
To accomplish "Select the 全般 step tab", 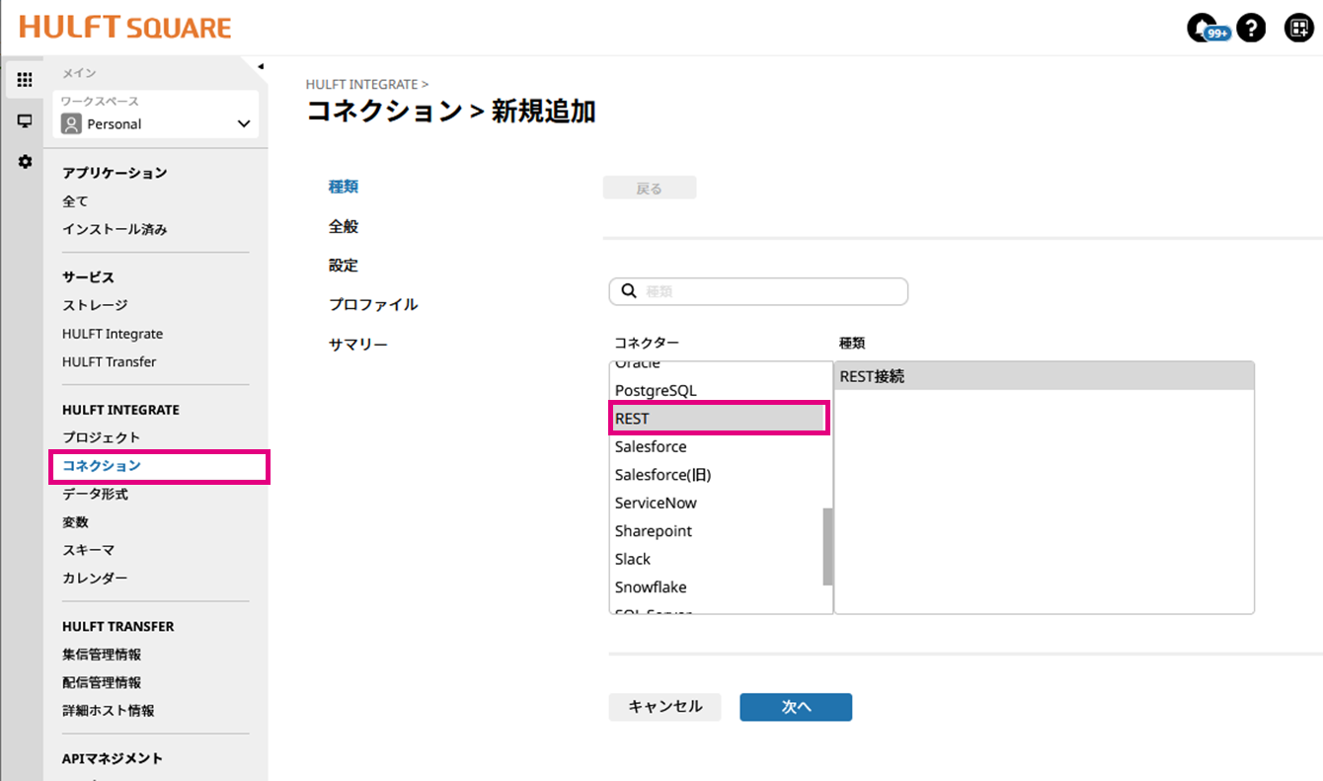I will click(344, 226).
